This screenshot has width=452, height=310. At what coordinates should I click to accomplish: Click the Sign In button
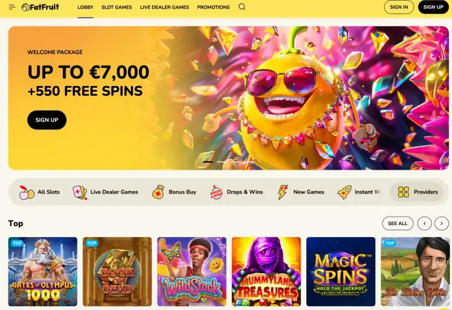(399, 7)
